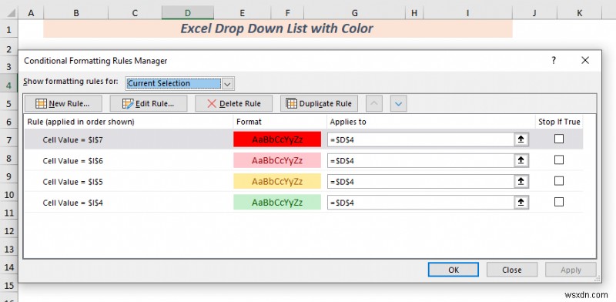Collapse range selector for $I$4 rule

[521, 203]
